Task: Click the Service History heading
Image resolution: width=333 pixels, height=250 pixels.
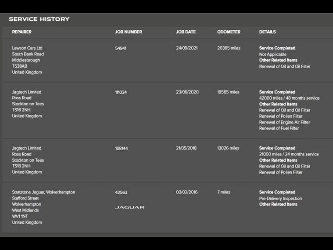Action: pos(39,19)
